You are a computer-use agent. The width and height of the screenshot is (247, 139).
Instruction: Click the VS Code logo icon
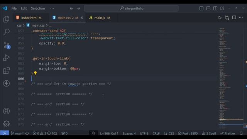(5, 8)
